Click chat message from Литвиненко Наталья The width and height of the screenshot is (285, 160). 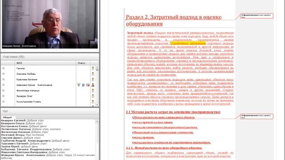coord(31,129)
